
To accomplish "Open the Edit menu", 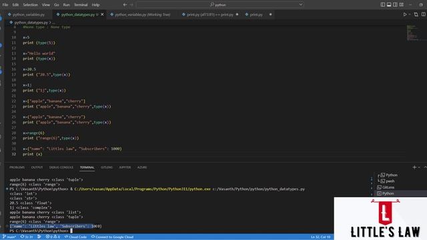I will tap(15, 5).
